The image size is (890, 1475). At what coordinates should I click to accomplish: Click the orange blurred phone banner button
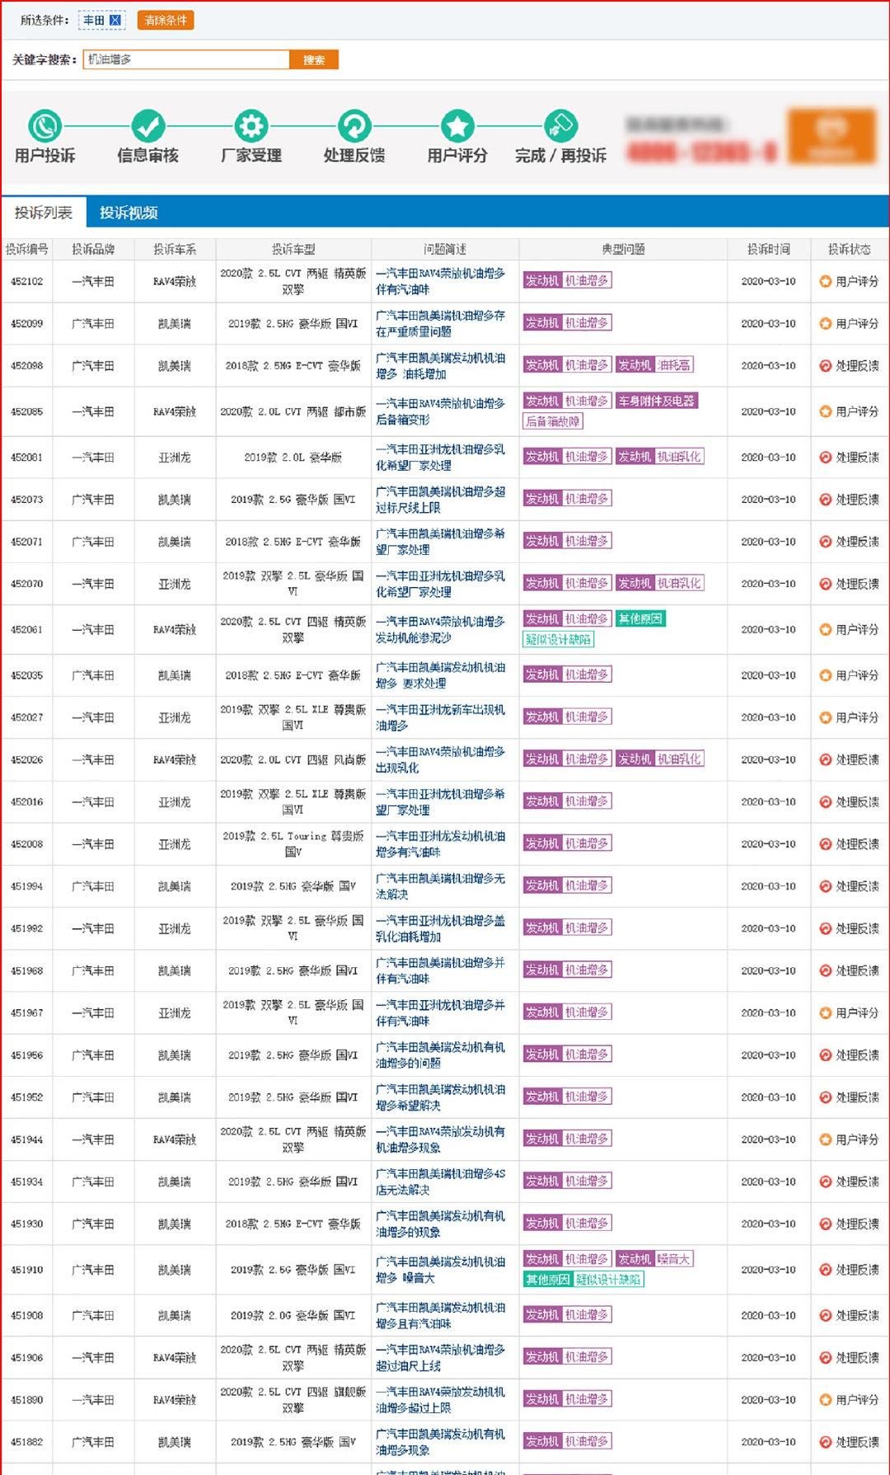[831, 136]
